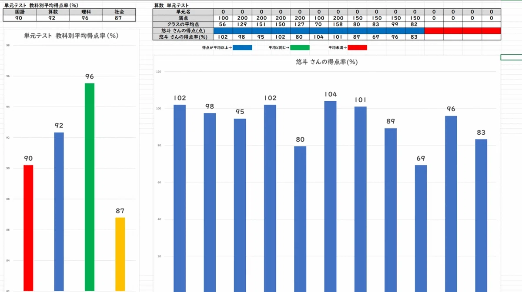The image size is (522, 292).
Task: Select the 国語 header cell
Action: coord(20,12)
